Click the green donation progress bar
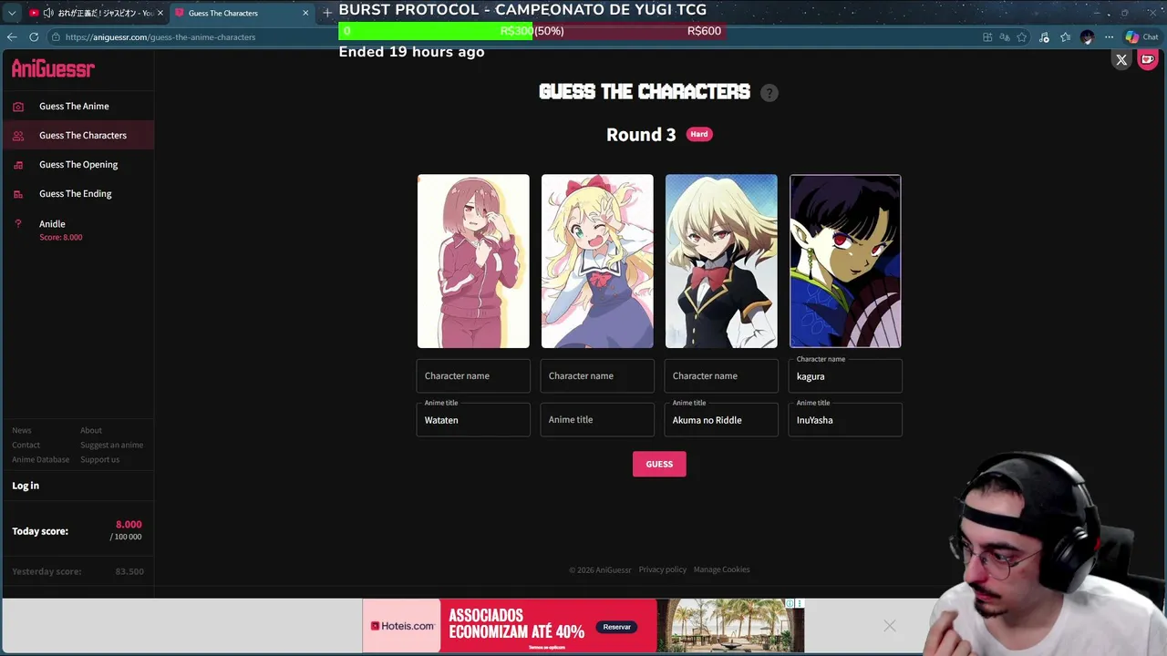1167x656 pixels. pyautogui.click(x=435, y=31)
